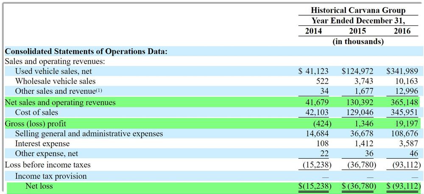Click the 'Other expense, net' label

tap(47, 153)
